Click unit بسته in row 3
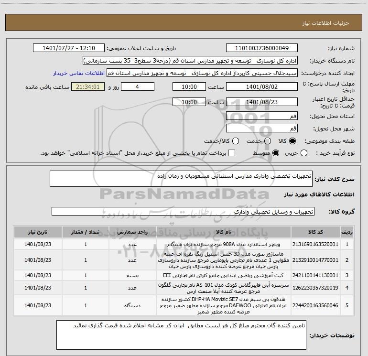368x356 pixels. [x=132, y=276]
